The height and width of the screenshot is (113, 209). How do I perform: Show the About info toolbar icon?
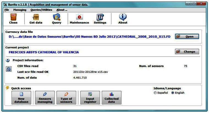click(123, 19)
